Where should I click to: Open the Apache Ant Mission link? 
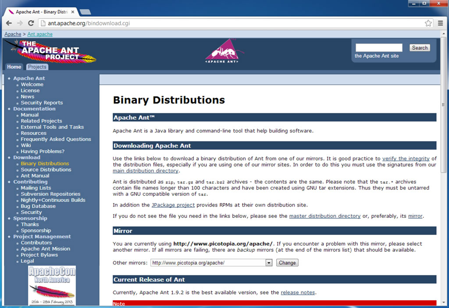(45, 248)
